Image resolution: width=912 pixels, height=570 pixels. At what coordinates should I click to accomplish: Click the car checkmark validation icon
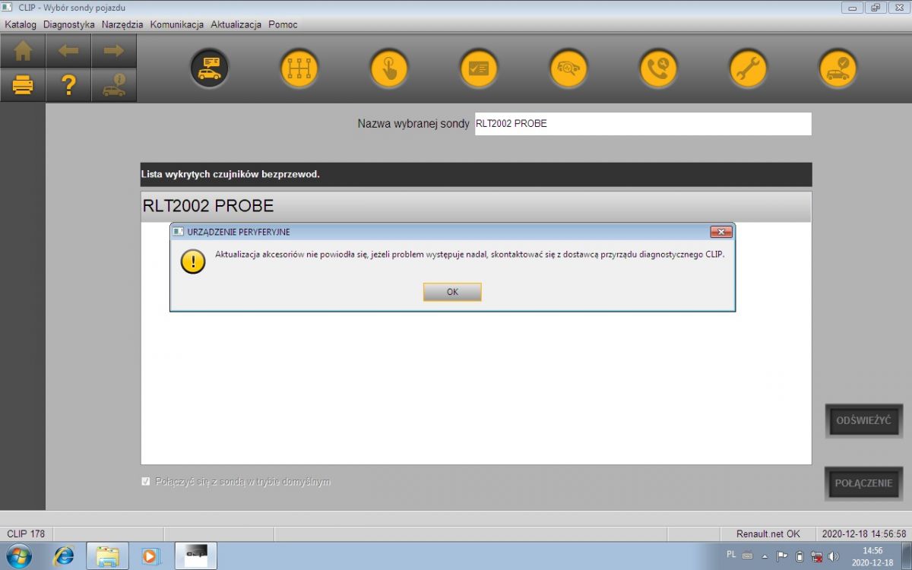pyautogui.click(x=838, y=69)
